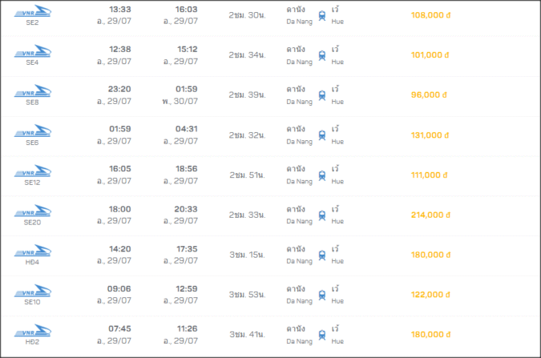Click the 15:12 arrival time
Viewport: 541px width, 358px height.
point(187,49)
